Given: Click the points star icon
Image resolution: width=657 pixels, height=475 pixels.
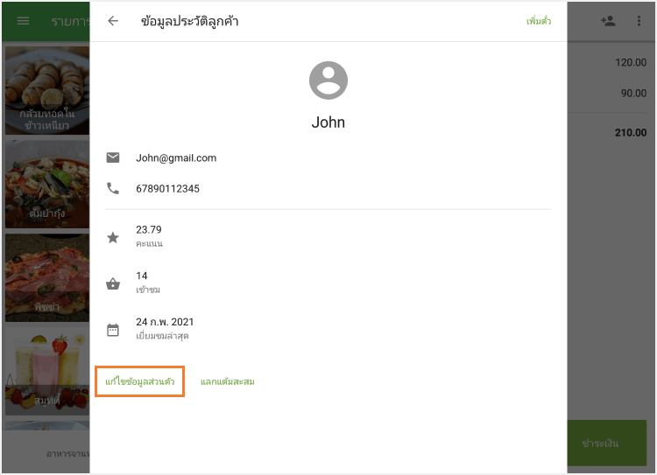Looking at the screenshot, I should tap(113, 237).
